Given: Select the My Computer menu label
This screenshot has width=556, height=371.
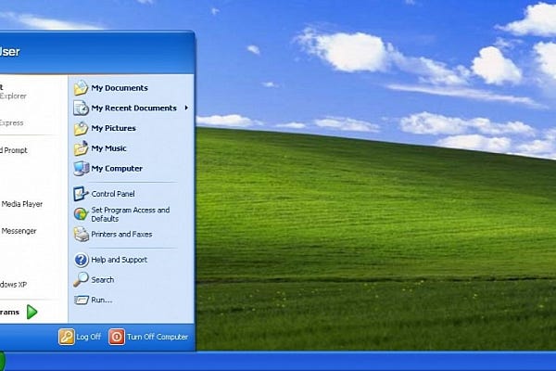Looking at the screenshot, I should [x=117, y=168].
